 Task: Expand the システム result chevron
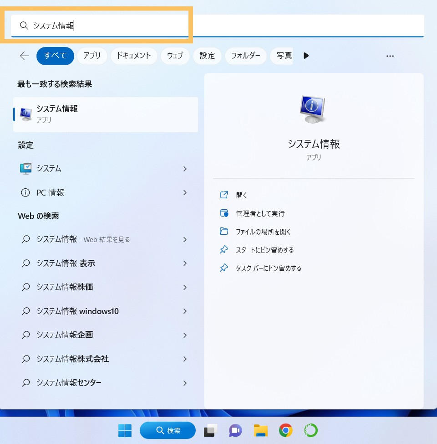(x=185, y=169)
